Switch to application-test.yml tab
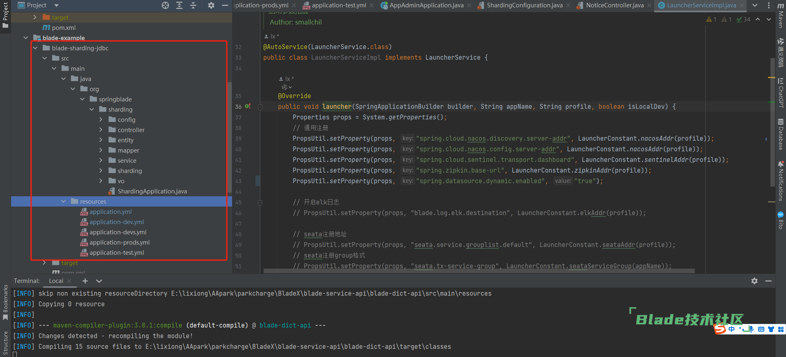This screenshot has width=786, height=357. (338, 5)
